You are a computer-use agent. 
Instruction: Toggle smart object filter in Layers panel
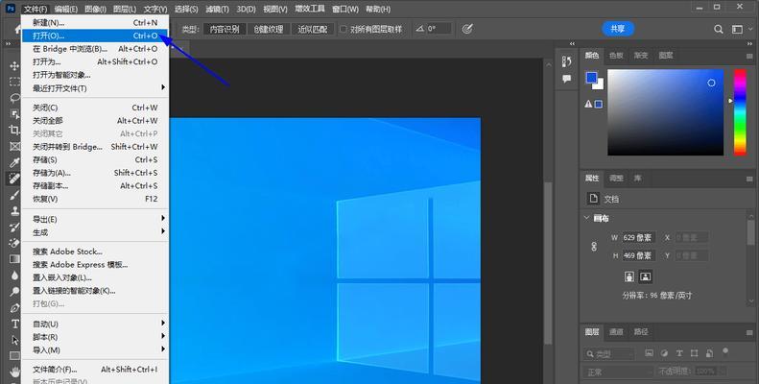[x=709, y=353]
